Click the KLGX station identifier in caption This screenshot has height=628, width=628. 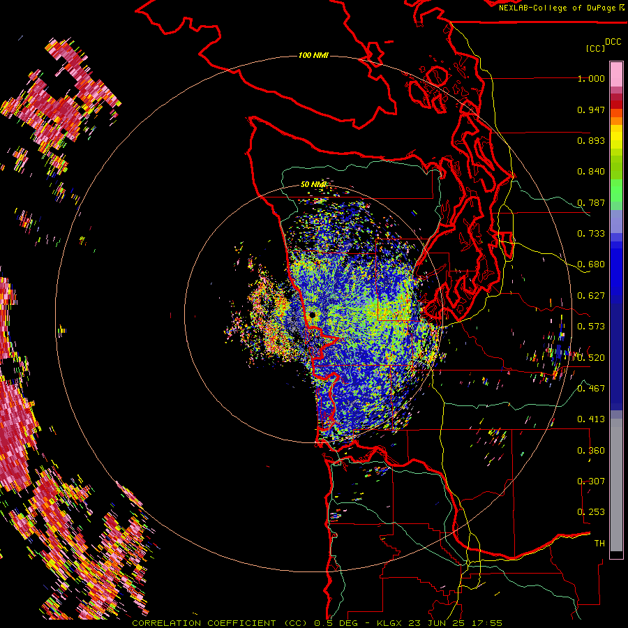pos(391,623)
